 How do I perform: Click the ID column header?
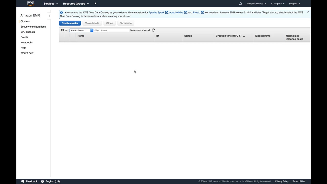158,36
